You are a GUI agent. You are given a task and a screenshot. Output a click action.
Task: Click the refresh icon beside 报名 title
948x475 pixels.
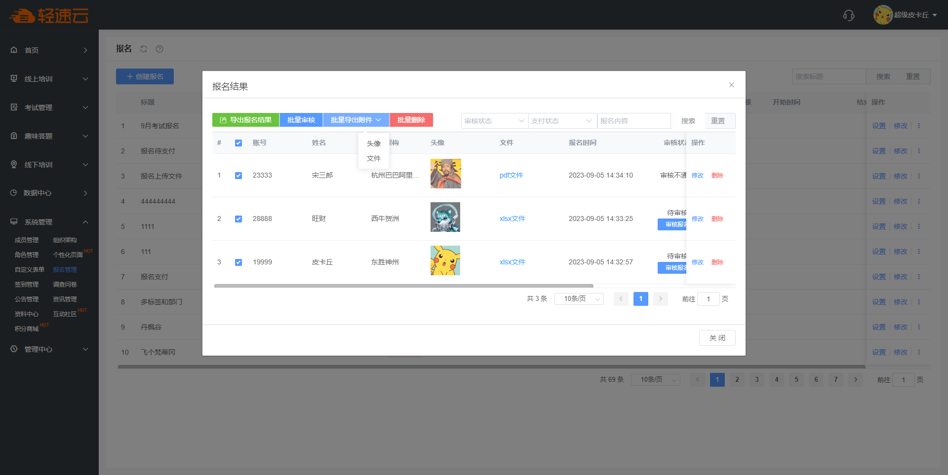pos(144,49)
